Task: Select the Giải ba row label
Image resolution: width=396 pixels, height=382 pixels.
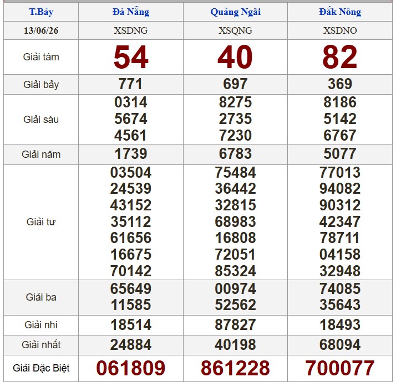Action: pos(41,297)
